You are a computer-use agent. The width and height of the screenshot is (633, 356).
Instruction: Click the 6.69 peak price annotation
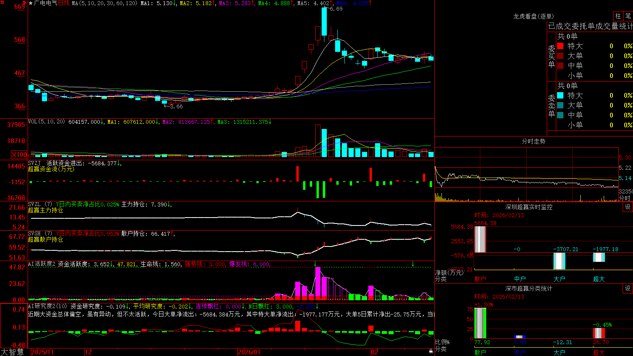[336, 9]
